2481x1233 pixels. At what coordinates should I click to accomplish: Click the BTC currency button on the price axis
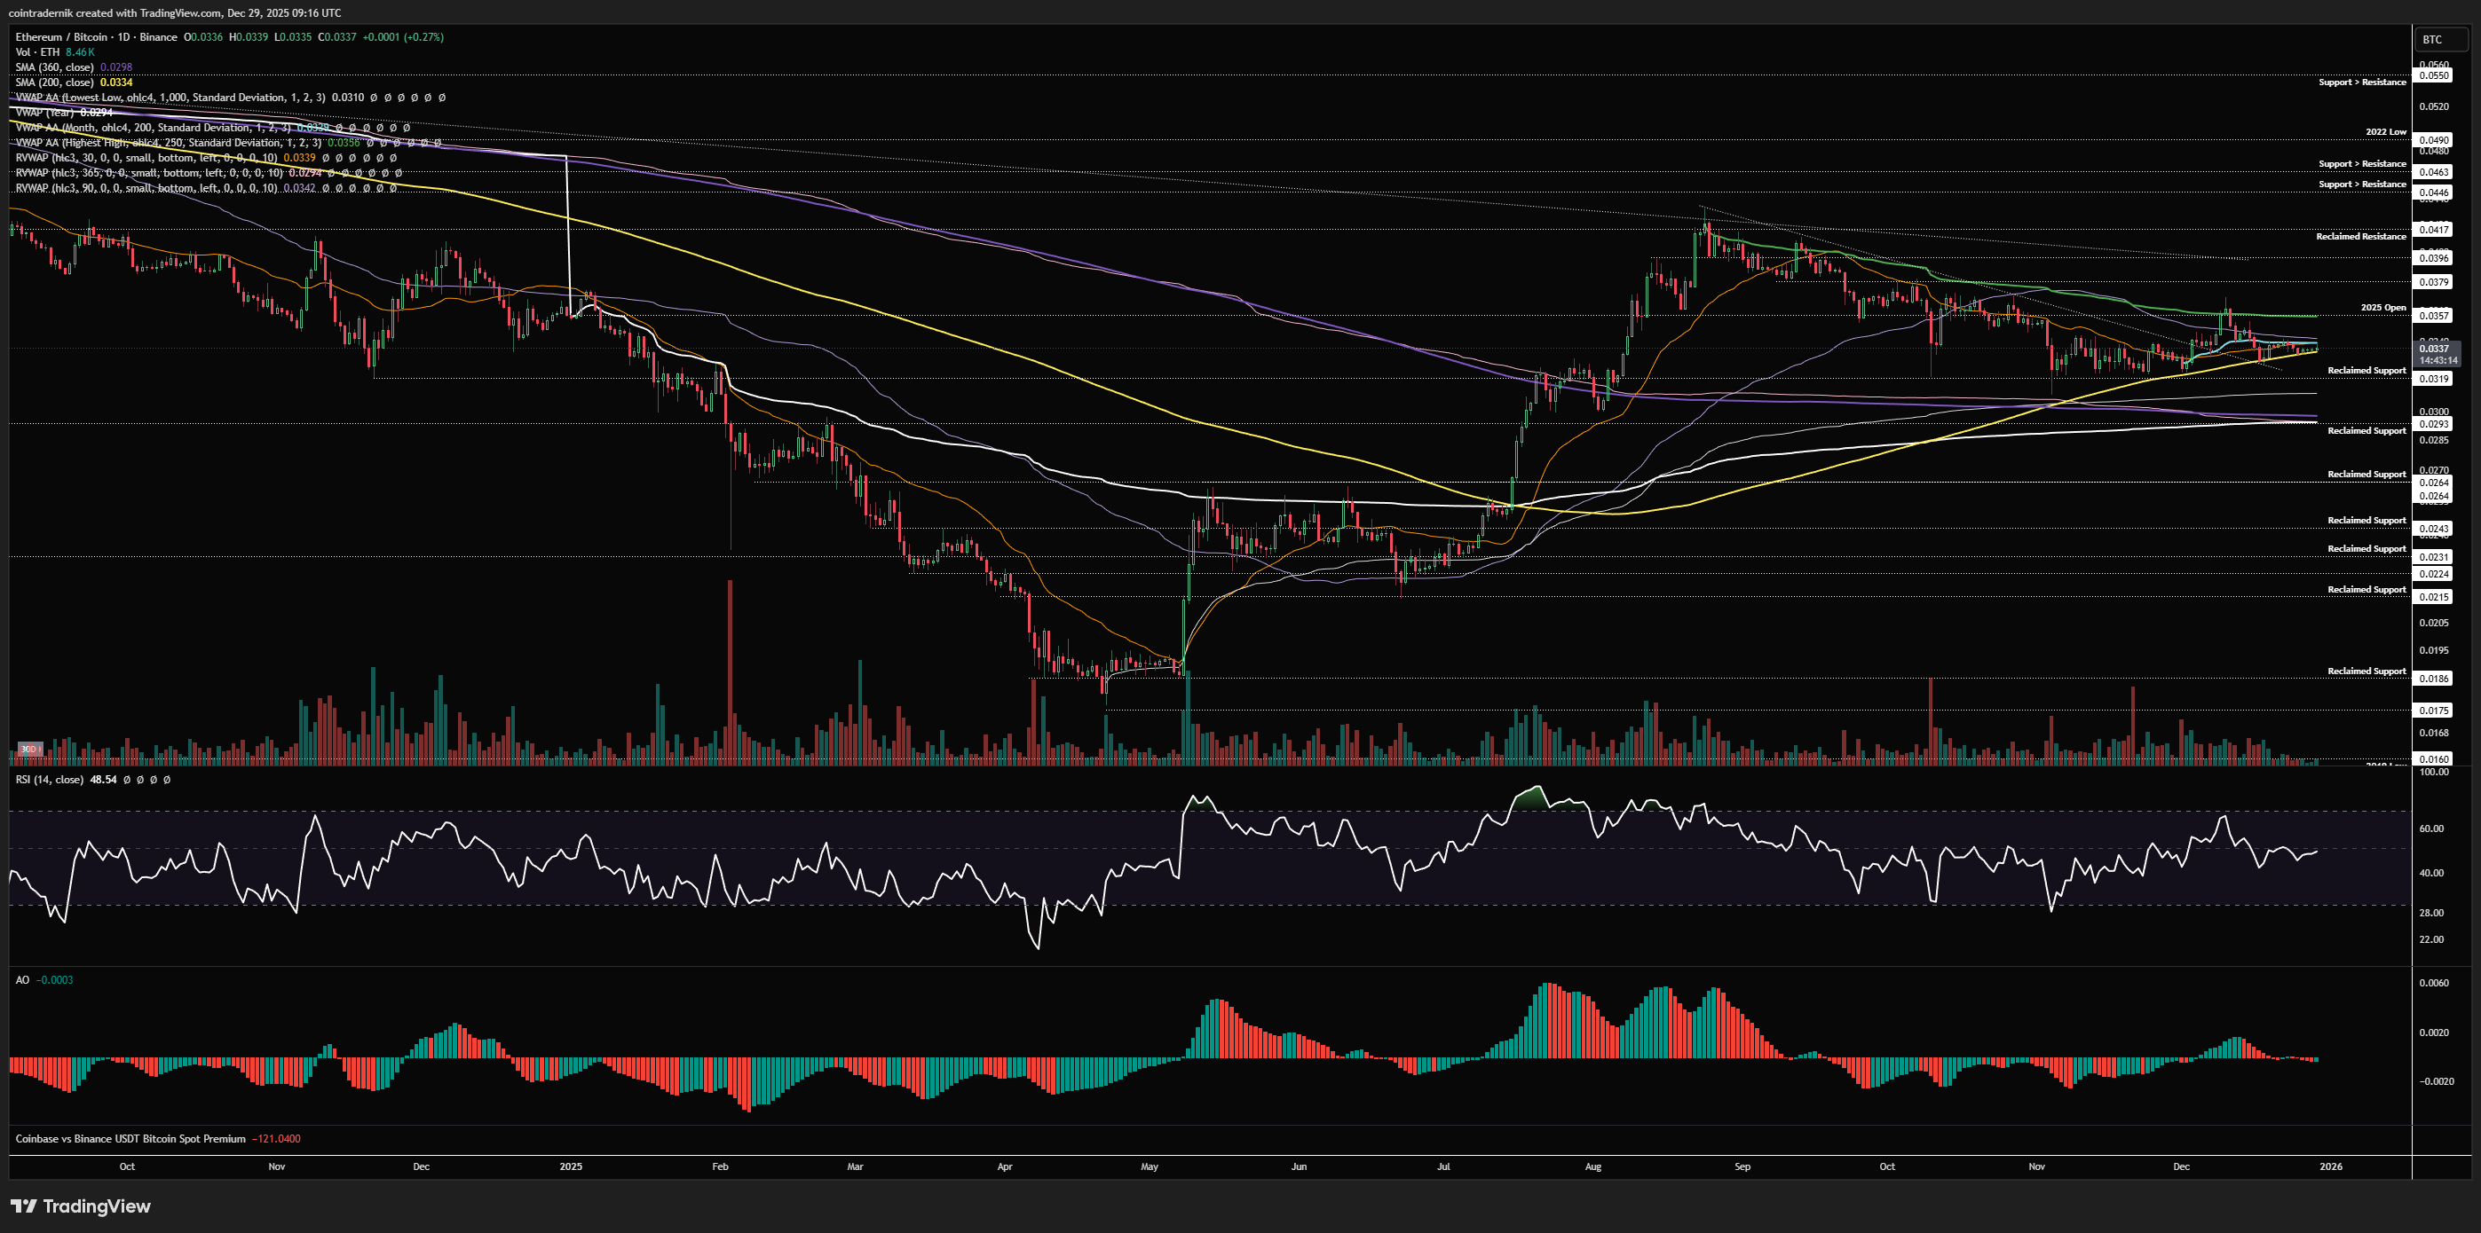point(2432,39)
